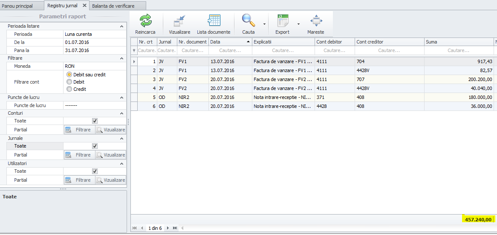Click Vizualizare button in Jurnale Partial row

(x=111, y=155)
